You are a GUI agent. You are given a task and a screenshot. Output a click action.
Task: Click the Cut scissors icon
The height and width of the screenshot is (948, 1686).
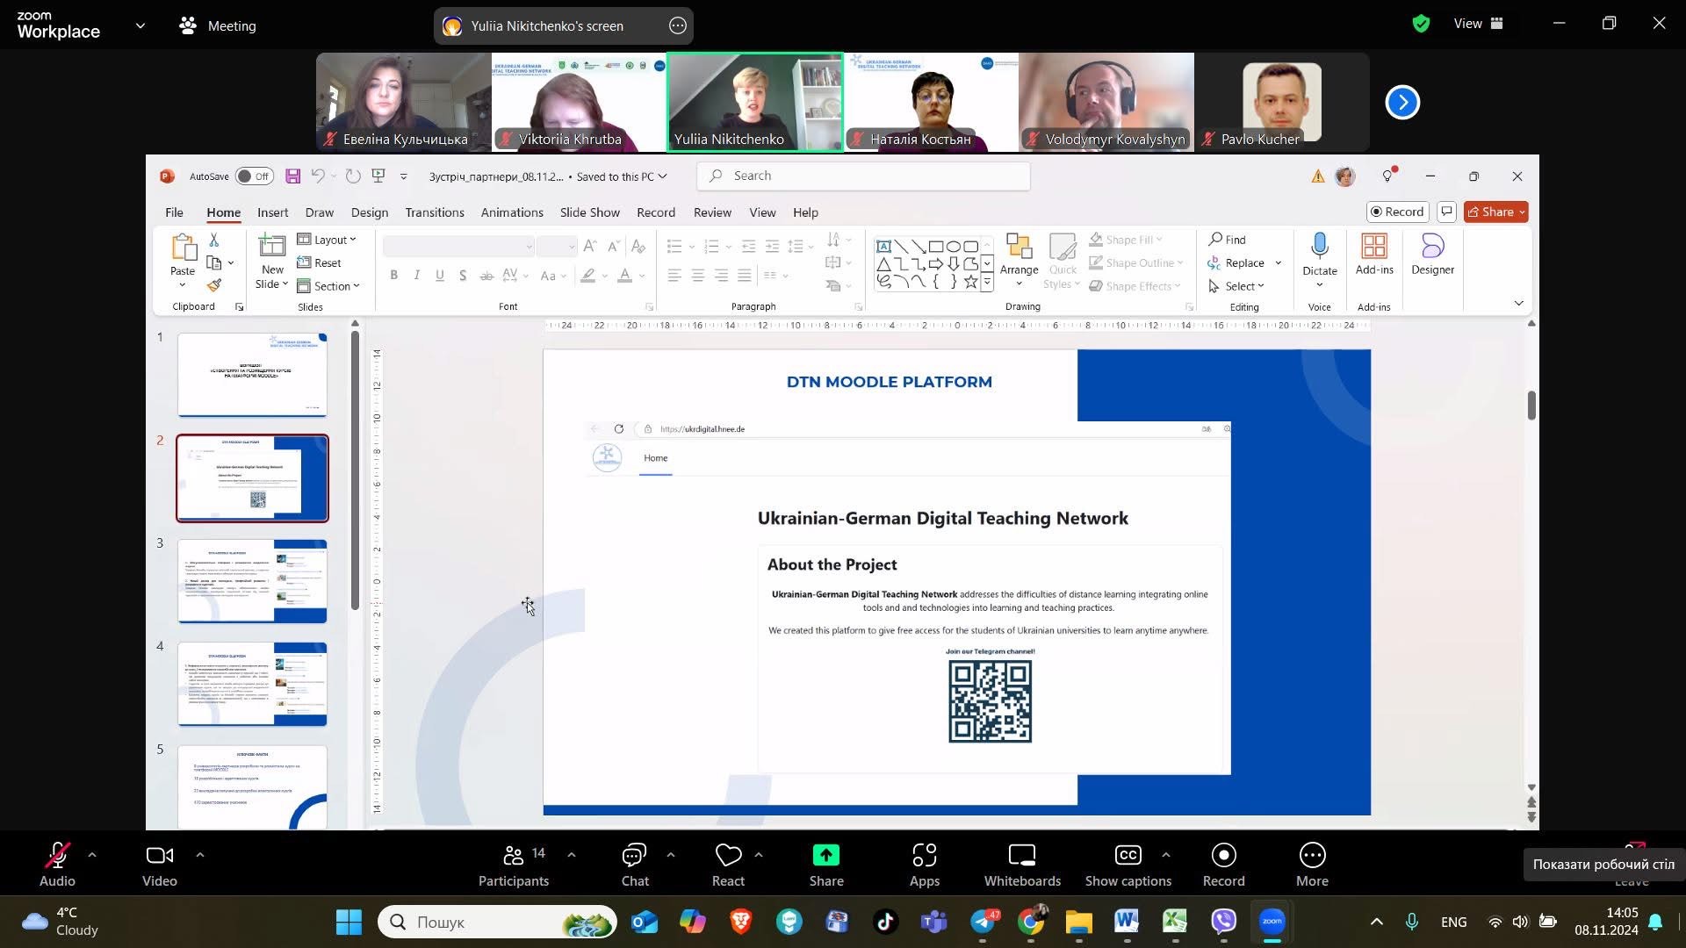click(x=213, y=240)
